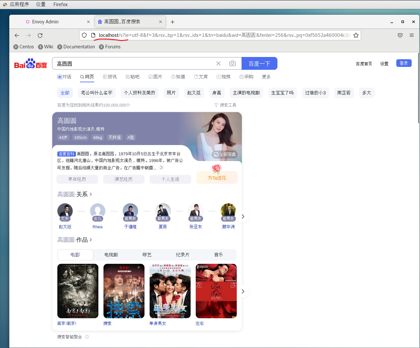
Task: Switch to 知道 tab
Action: pos(178,77)
